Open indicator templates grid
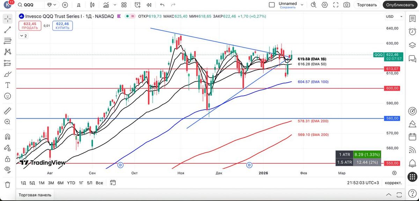 [x=124, y=5]
